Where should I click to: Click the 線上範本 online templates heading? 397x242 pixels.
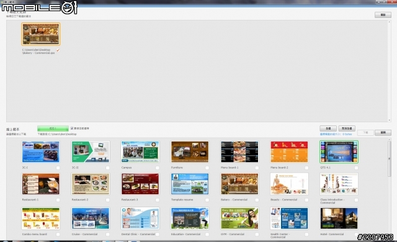tap(13, 129)
